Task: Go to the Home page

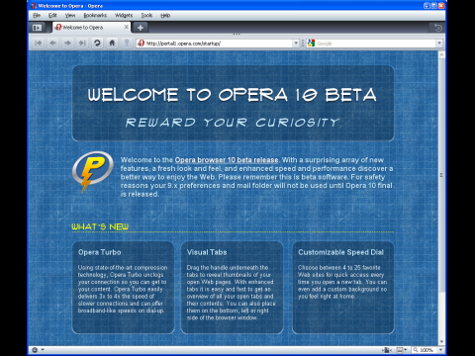Action: point(112,43)
